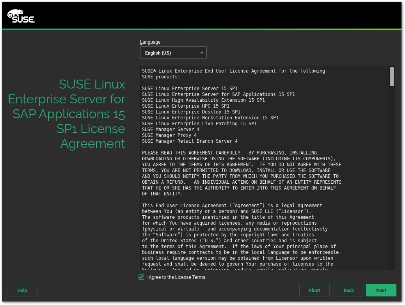The image size is (405, 305).
Task: Click the 'Language' field label
Action: tap(150, 42)
